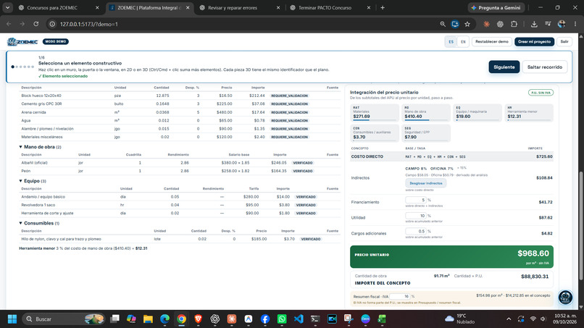Image resolution: width=584 pixels, height=328 pixels.
Task: Click the Mano de obra $410.40 subtotal card
Action: pyautogui.click(x=426, y=112)
